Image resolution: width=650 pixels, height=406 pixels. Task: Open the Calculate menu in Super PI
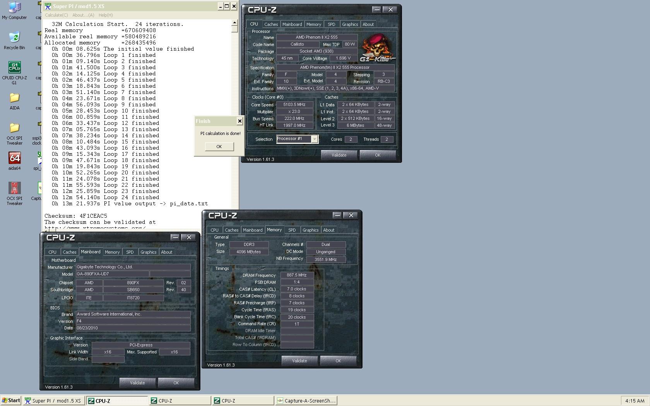point(56,15)
